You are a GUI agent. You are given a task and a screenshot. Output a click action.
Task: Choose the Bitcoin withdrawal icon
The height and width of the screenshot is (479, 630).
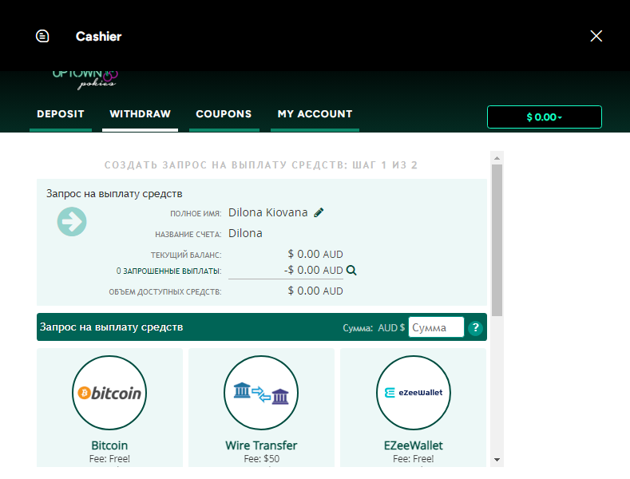[x=109, y=393]
